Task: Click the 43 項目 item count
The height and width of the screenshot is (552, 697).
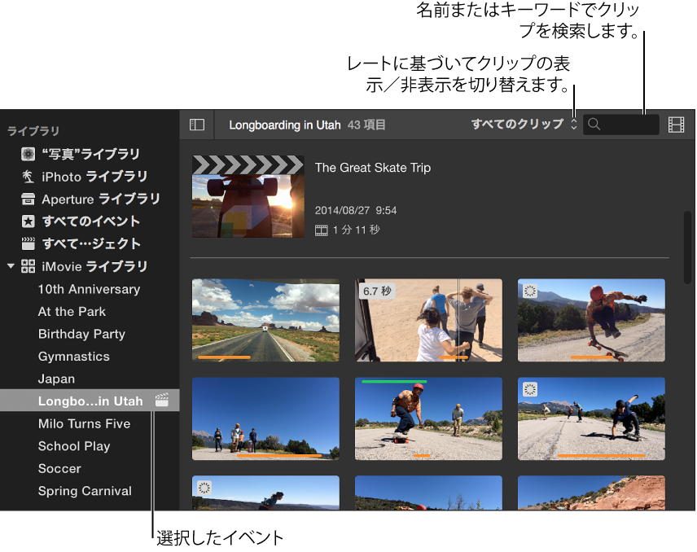Action: pyautogui.click(x=366, y=125)
